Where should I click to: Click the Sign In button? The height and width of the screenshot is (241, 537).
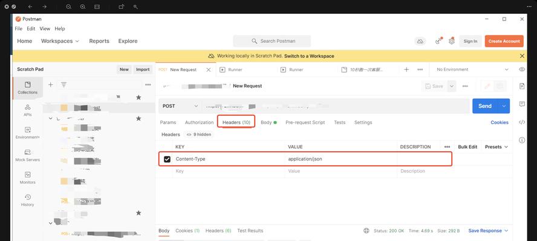(470, 41)
